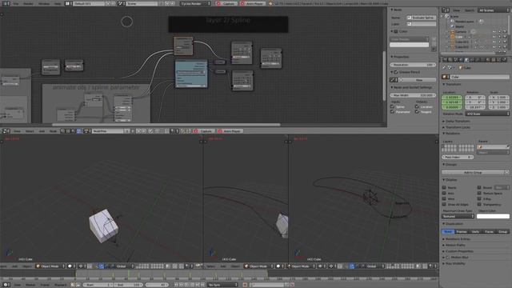Click the Capture button in top bar
This screenshot has height=288, width=512.
click(226, 3)
